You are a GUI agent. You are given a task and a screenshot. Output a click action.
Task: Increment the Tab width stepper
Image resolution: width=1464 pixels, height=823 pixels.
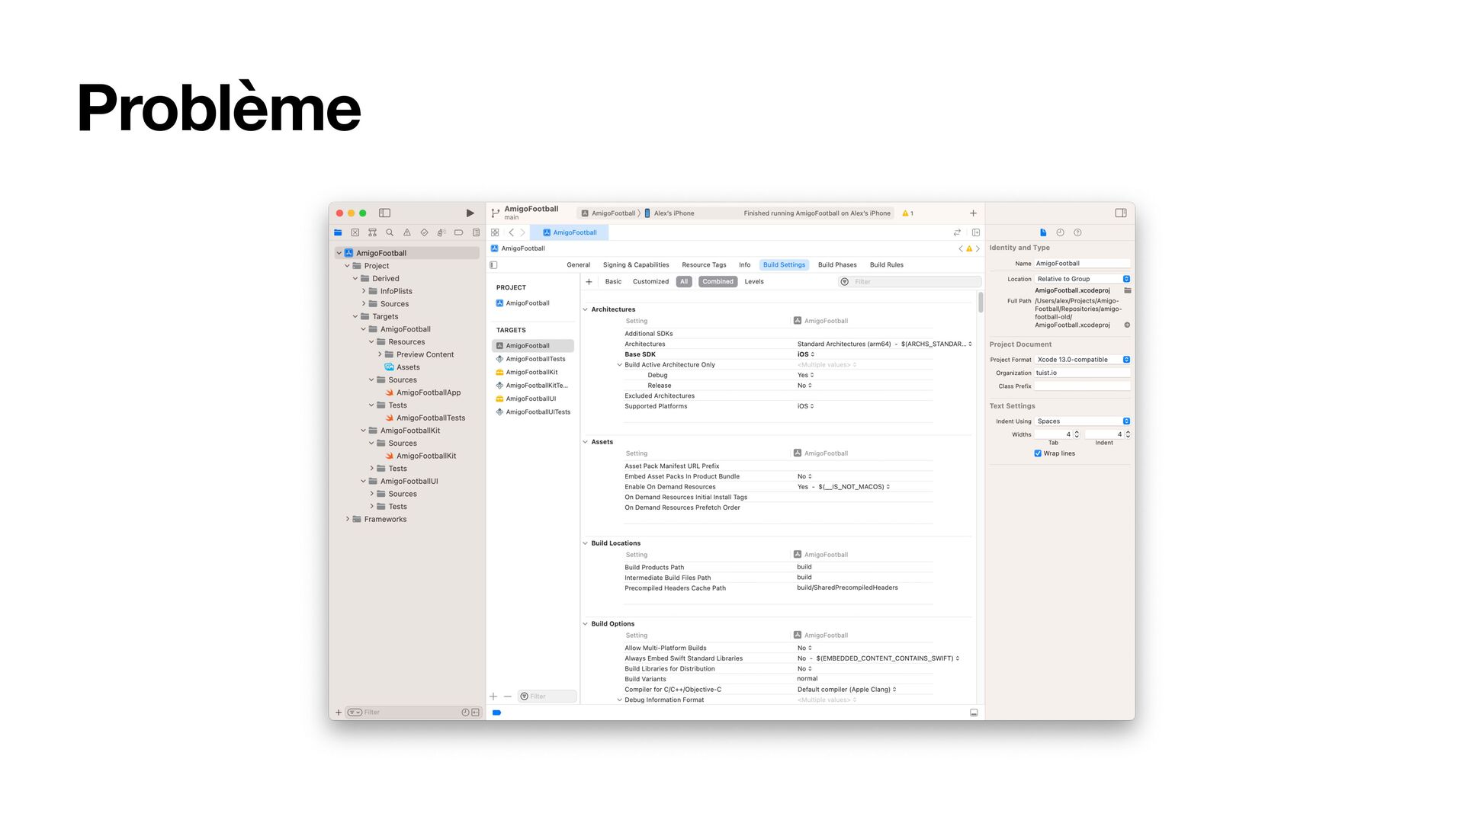[x=1077, y=432]
